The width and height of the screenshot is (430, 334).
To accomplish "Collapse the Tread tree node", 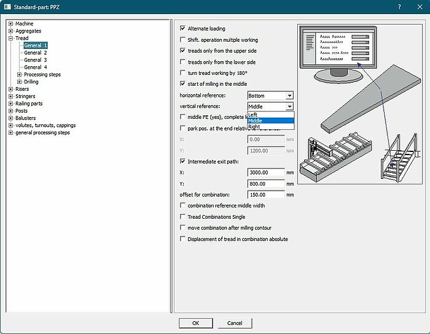I will coord(10,38).
